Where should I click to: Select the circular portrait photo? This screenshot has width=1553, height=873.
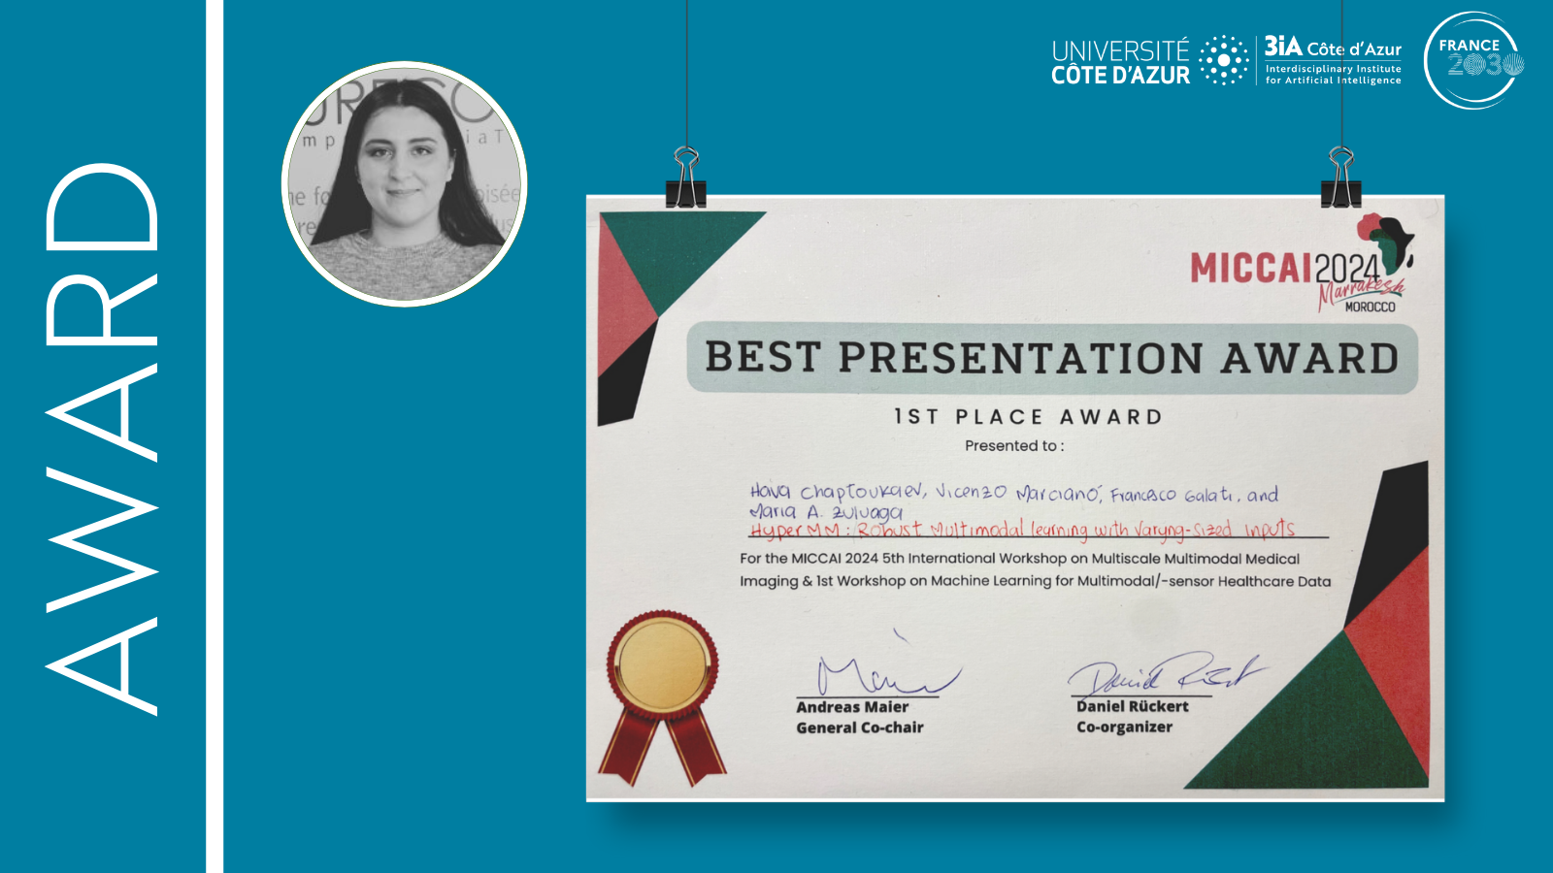click(405, 184)
